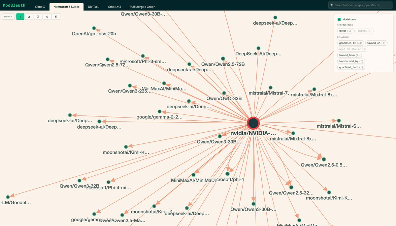Image resolution: width=396 pixels, height=226 pixels.
Task: Toggle the trained_on (8) relation filter
Action: coord(377,43)
